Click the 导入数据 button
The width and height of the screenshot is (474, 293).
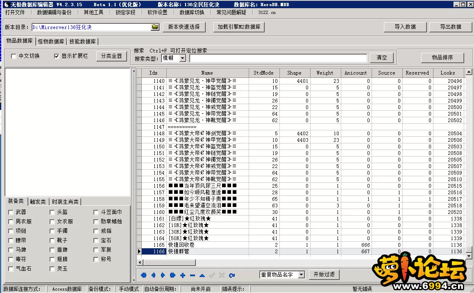click(x=405, y=27)
